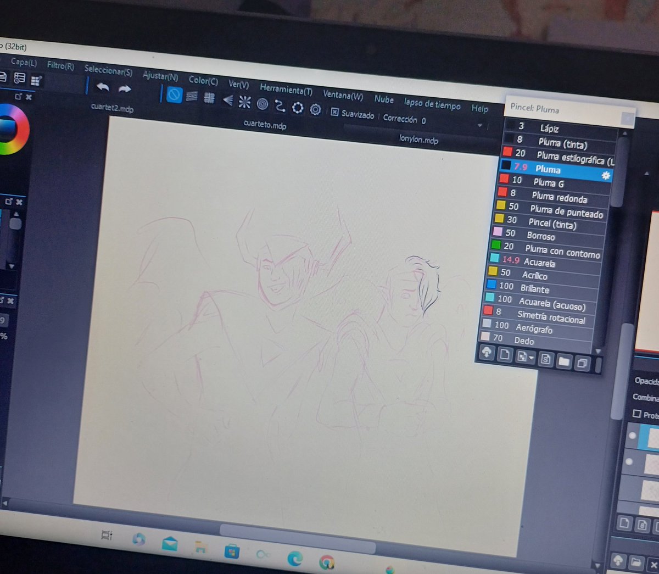659x574 pixels.
Task: Toggle visibility of the selected blue layer
Action: click(x=633, y=436)
